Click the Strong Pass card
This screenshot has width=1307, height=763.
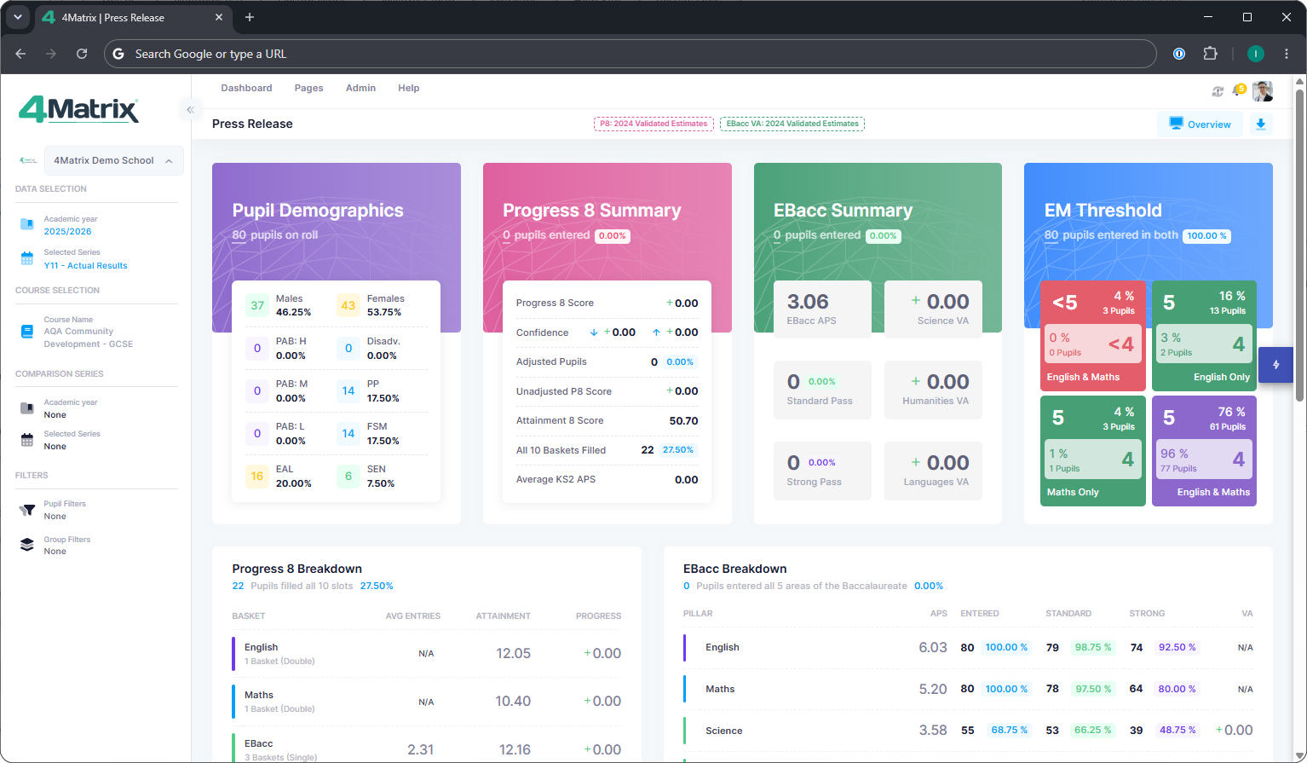click(x=822, y=471)
